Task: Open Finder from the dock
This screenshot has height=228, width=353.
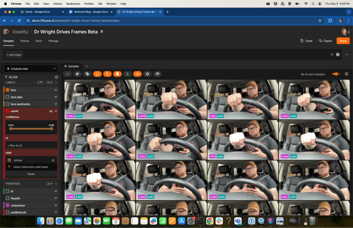Action: (41, 221)
